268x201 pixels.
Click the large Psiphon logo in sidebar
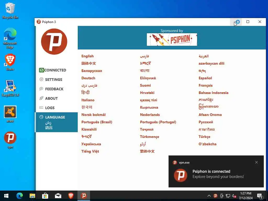(x=54, y=42)
